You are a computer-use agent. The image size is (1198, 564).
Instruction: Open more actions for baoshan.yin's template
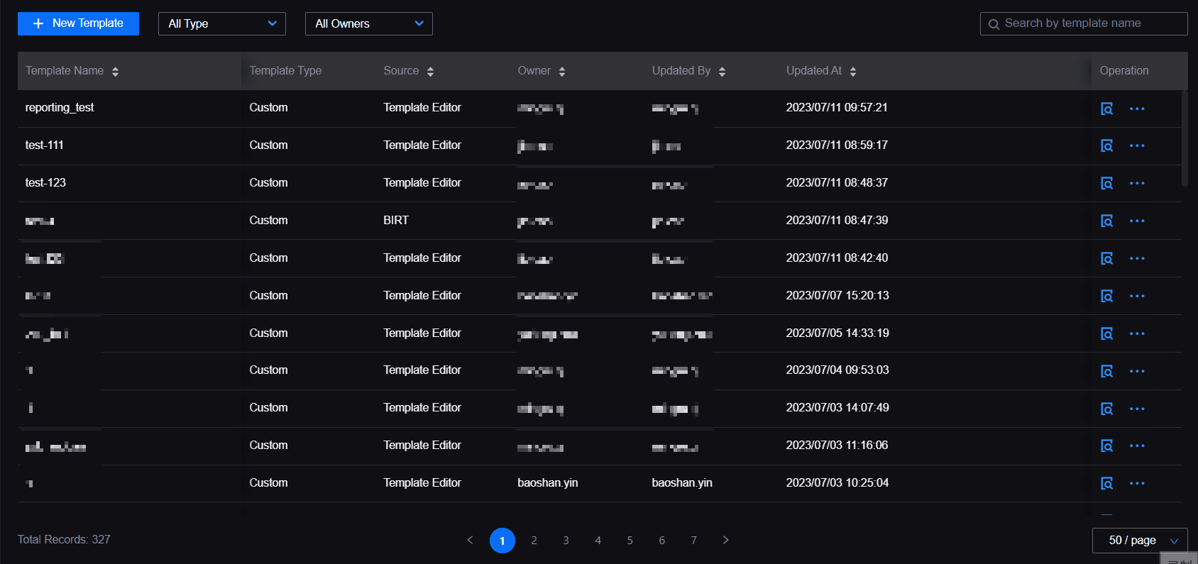(1137, 483)
